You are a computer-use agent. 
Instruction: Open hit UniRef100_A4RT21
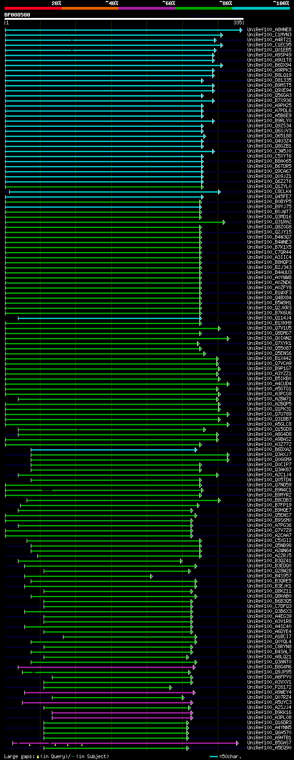[269, 40]
